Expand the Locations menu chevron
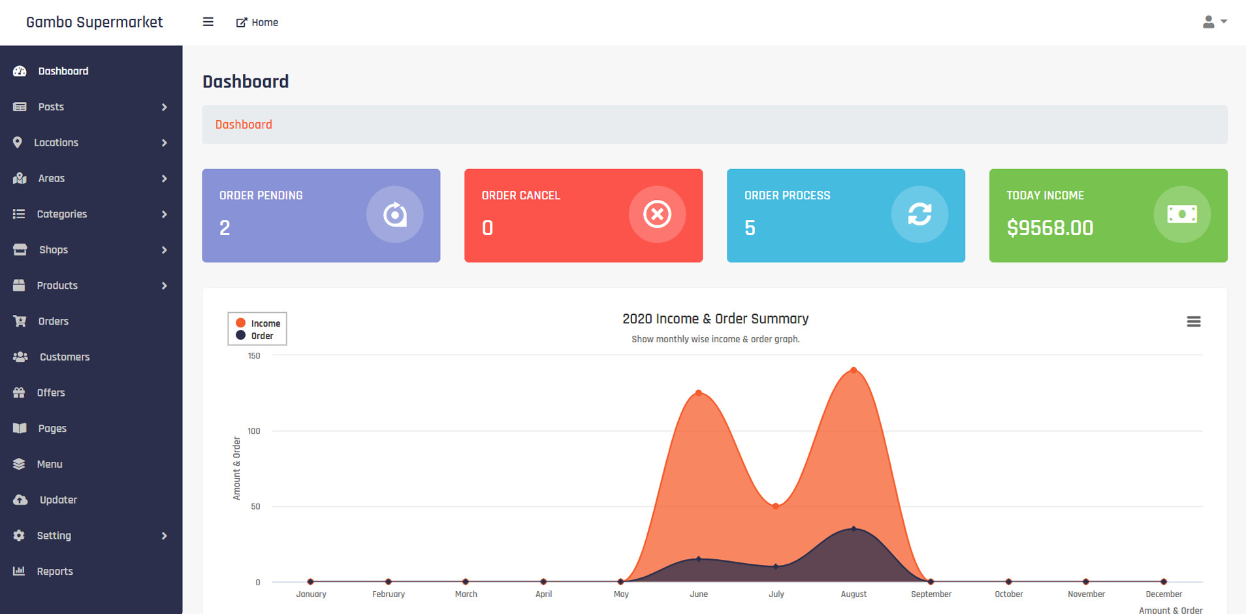Viewport: 1246px width, 614px height. pyautogui.click(x=164, y=142)
